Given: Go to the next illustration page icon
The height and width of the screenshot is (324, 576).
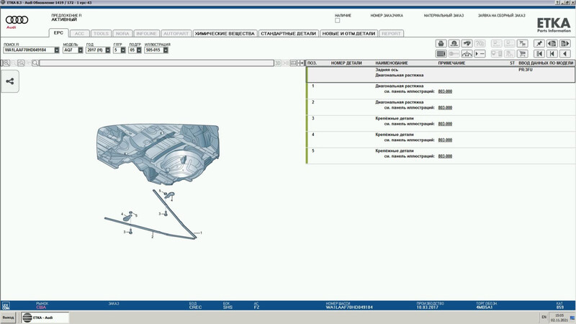Looking at the screenshot, I should point(564,43).
